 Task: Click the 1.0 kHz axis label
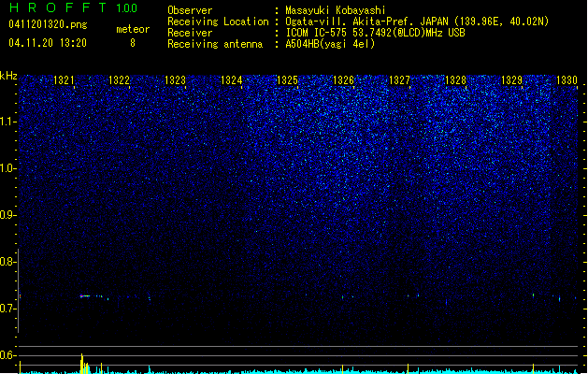(x=7, y=168)
